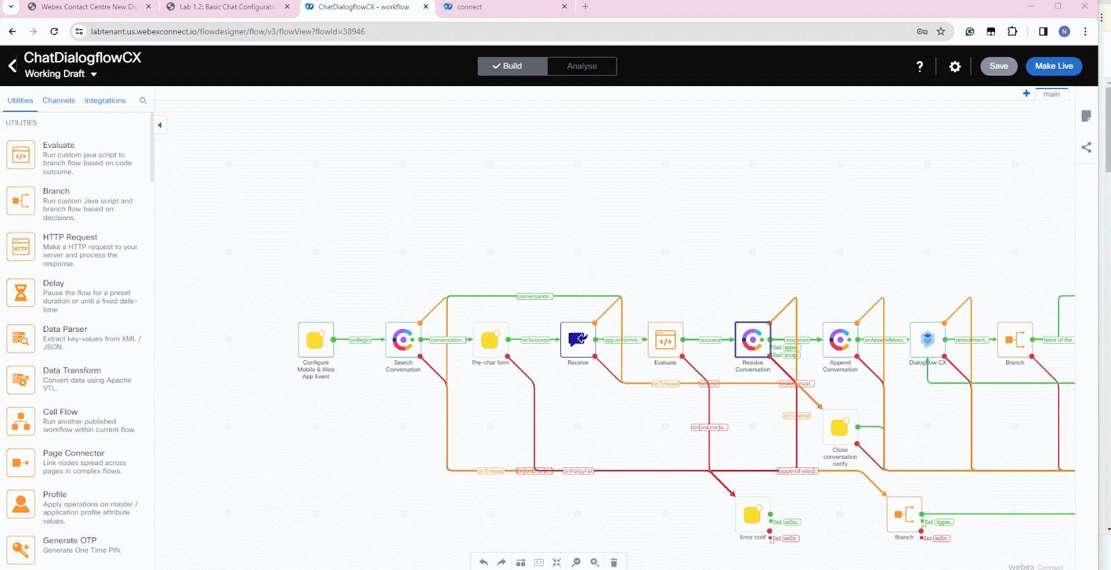Select the Evaluate node on canvas

[665, 340]
